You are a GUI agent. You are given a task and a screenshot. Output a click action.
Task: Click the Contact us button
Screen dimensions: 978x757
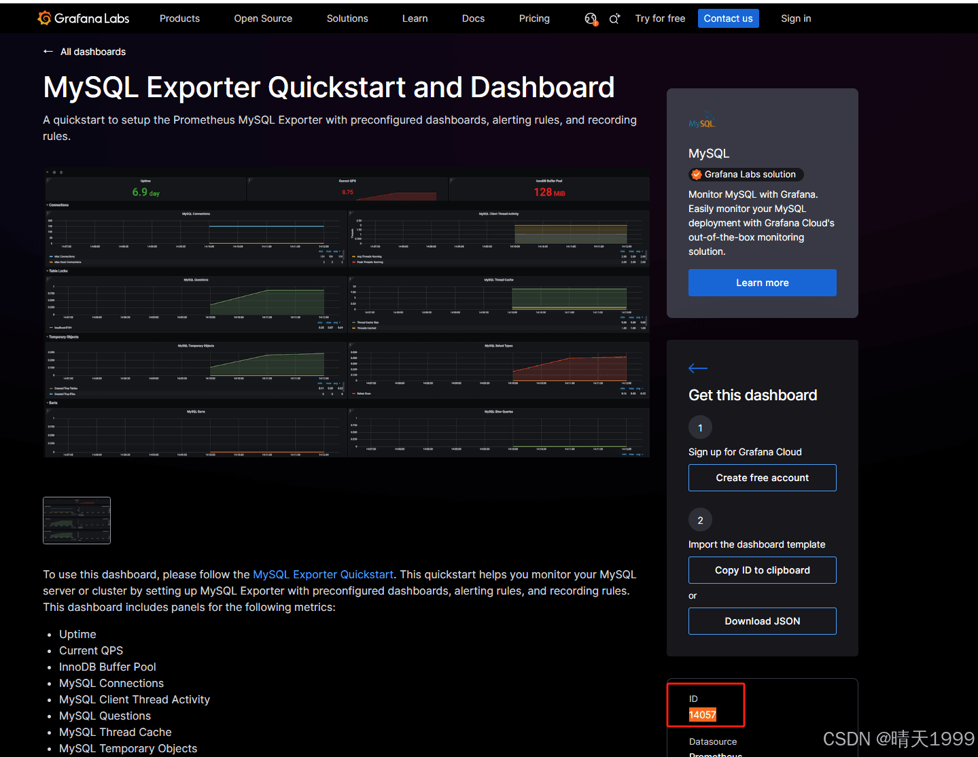click(728, 18)
